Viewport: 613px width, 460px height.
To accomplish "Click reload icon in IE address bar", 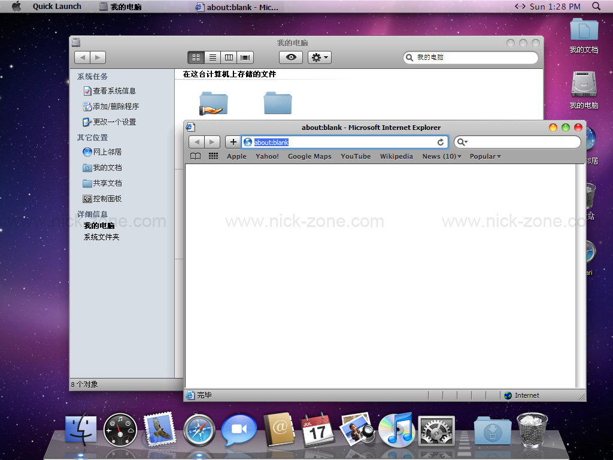I will coord(441,142).
